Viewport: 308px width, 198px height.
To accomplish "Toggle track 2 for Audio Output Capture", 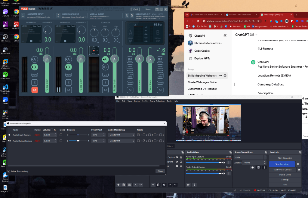I will point(144,141).
